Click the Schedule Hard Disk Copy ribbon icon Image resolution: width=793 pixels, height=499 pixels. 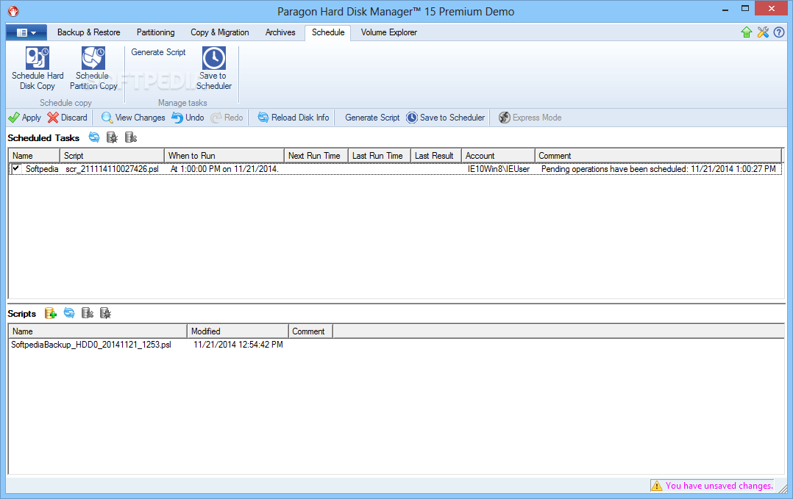38,58
